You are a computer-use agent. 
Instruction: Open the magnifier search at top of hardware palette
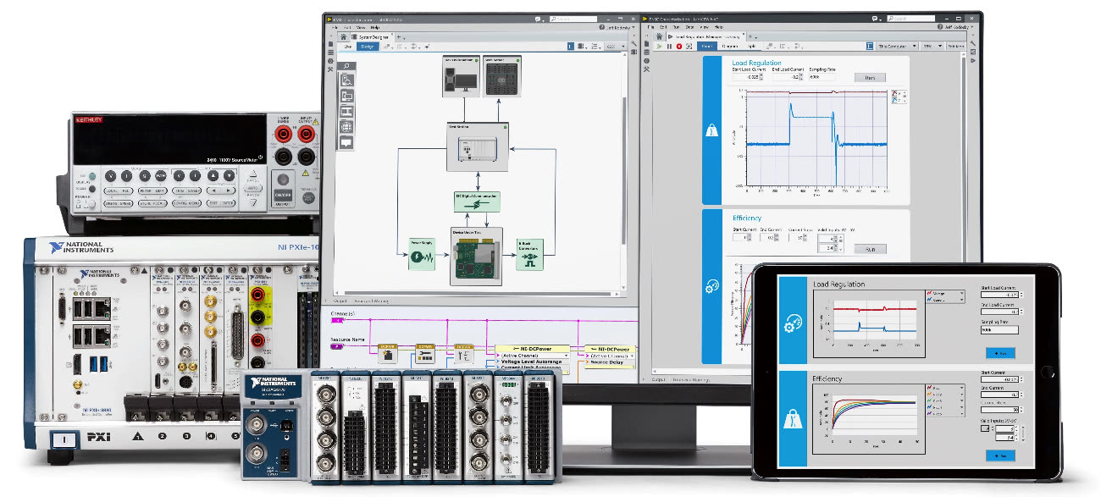coord(346,66)
